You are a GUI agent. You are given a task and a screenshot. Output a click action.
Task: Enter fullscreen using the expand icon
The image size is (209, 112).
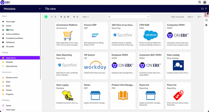[202, 9]
